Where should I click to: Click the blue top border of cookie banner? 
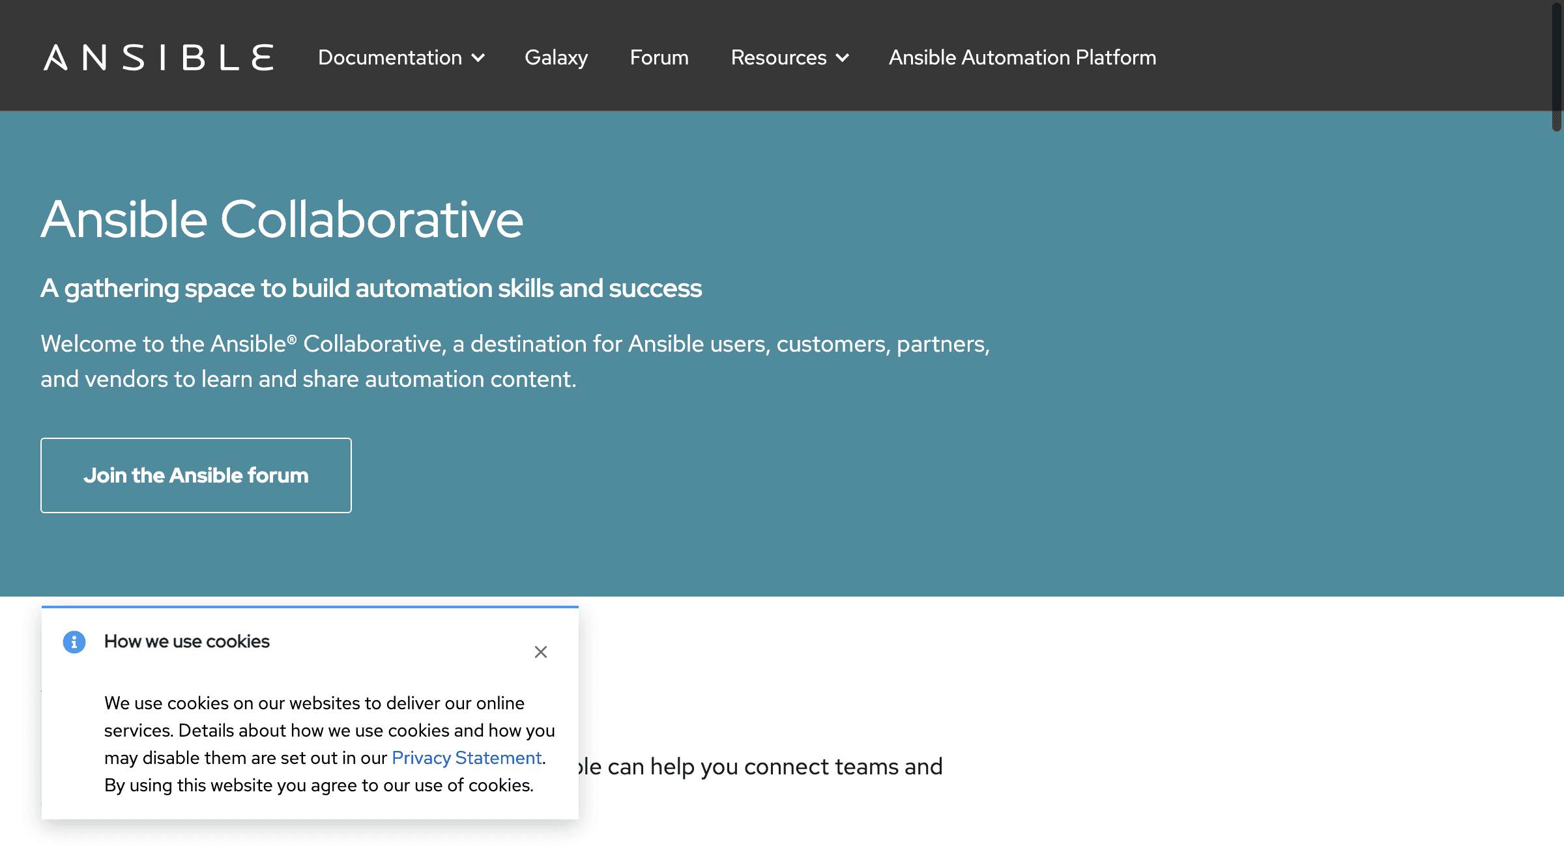point(310,607)
